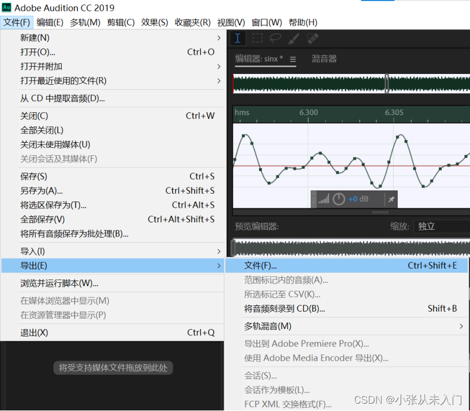Open the 多轨(M) menu

click(85, 23)
